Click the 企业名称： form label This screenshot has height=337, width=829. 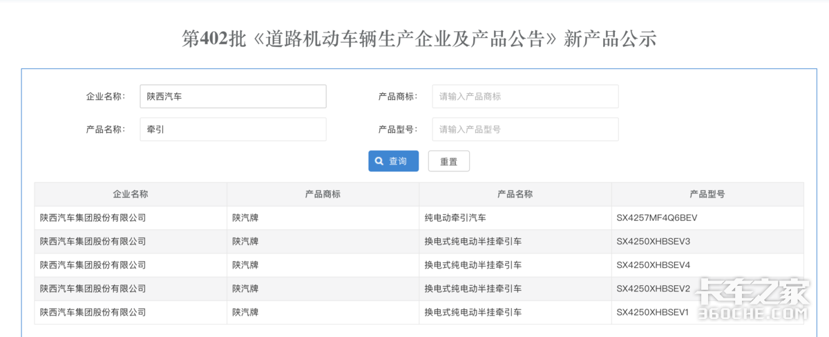[106, 96]
